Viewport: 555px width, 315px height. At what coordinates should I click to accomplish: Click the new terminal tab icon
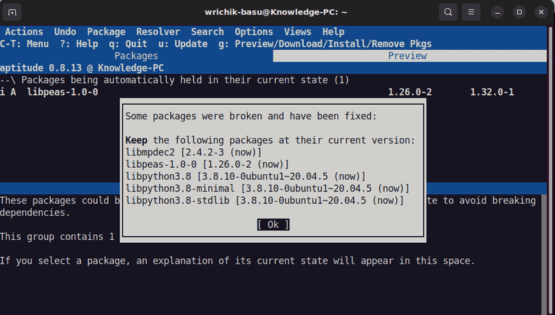(x=13, y=12)
